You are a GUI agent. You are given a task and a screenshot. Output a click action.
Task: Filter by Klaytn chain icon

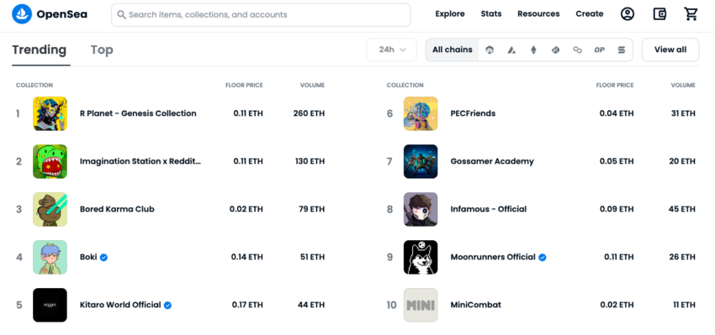click(x=555, y=50)
